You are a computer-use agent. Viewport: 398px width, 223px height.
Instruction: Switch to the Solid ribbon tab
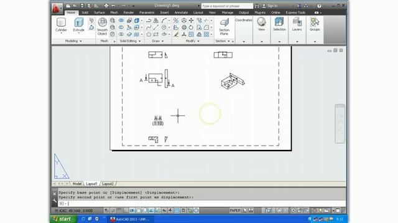click(85, 12)
